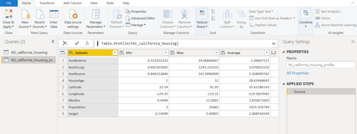357x134 pixels.
Task: Open the Data Type: Text dropdown
Action: 261,11
